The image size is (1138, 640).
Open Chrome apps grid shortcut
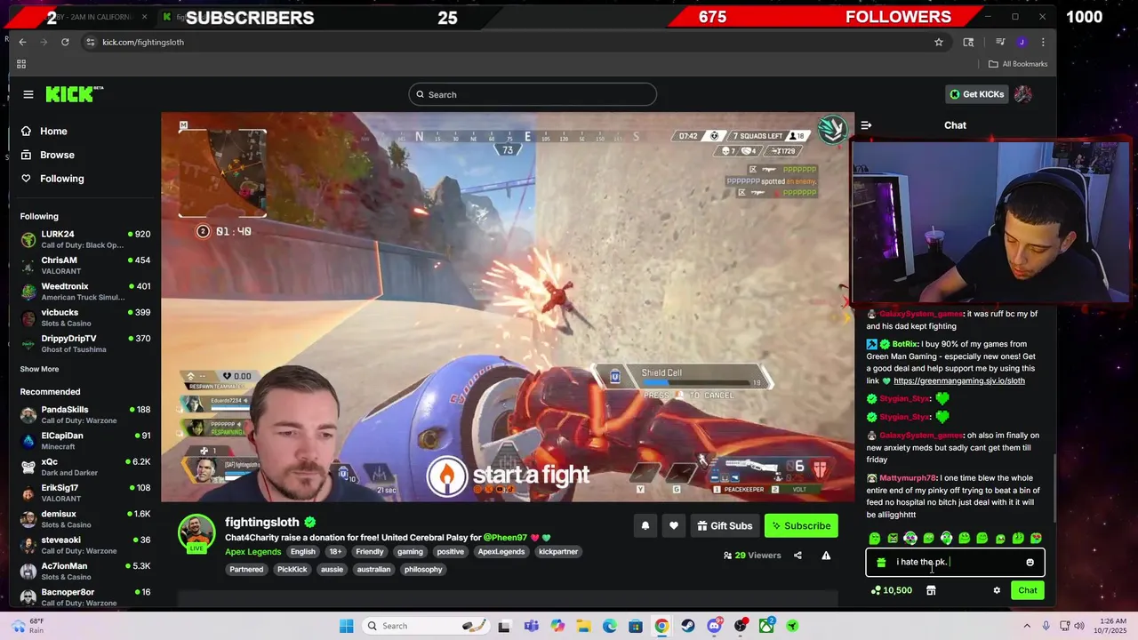point(21,64)
